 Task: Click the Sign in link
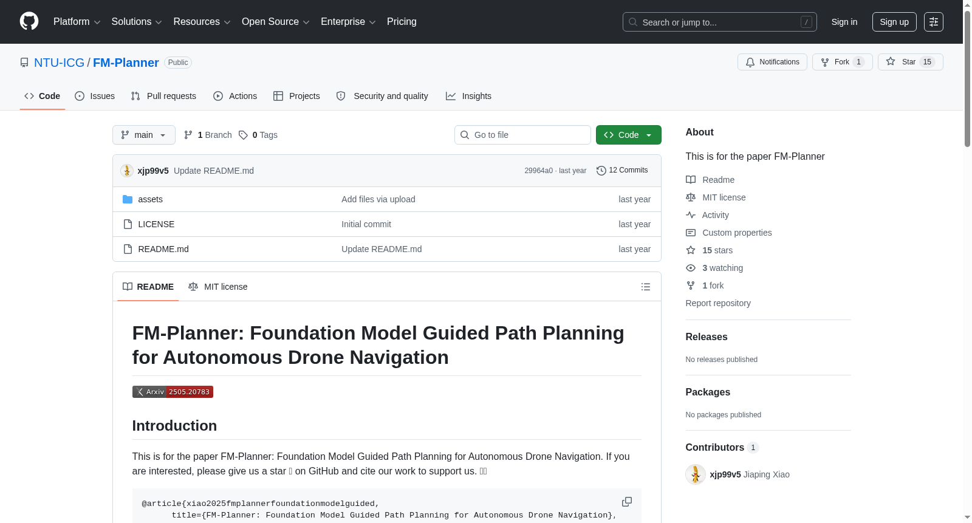tap(844, 22)
